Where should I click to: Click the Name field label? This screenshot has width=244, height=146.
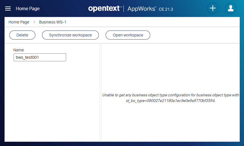click(x=19, y=50)
